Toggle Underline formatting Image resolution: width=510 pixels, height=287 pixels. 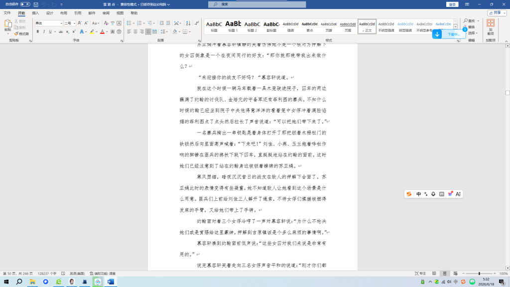[50, 31]
